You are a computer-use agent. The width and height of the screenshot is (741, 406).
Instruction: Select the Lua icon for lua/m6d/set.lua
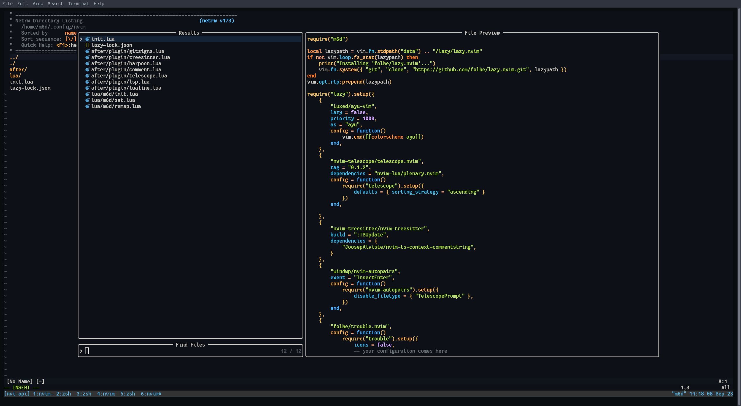[88, 100]
